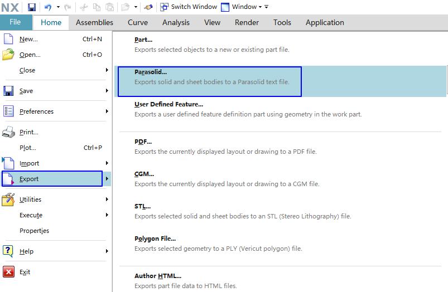Click the Save disk icon in File menu
This screenshot has width=448, height=292.
pyautogui.click(x=8, y=91)
